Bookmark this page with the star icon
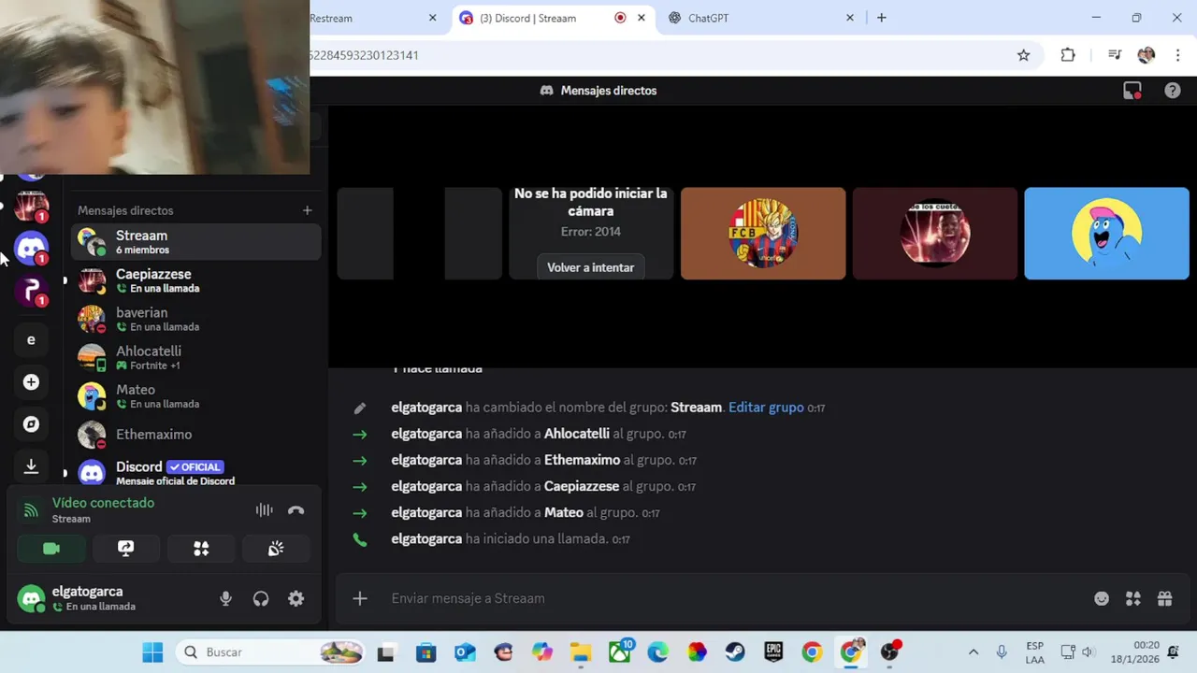This screenshot has width=1197, height=673. [1024, 55]
